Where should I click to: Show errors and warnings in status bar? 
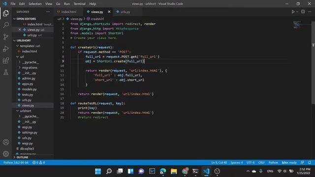(x=38, y=163)
